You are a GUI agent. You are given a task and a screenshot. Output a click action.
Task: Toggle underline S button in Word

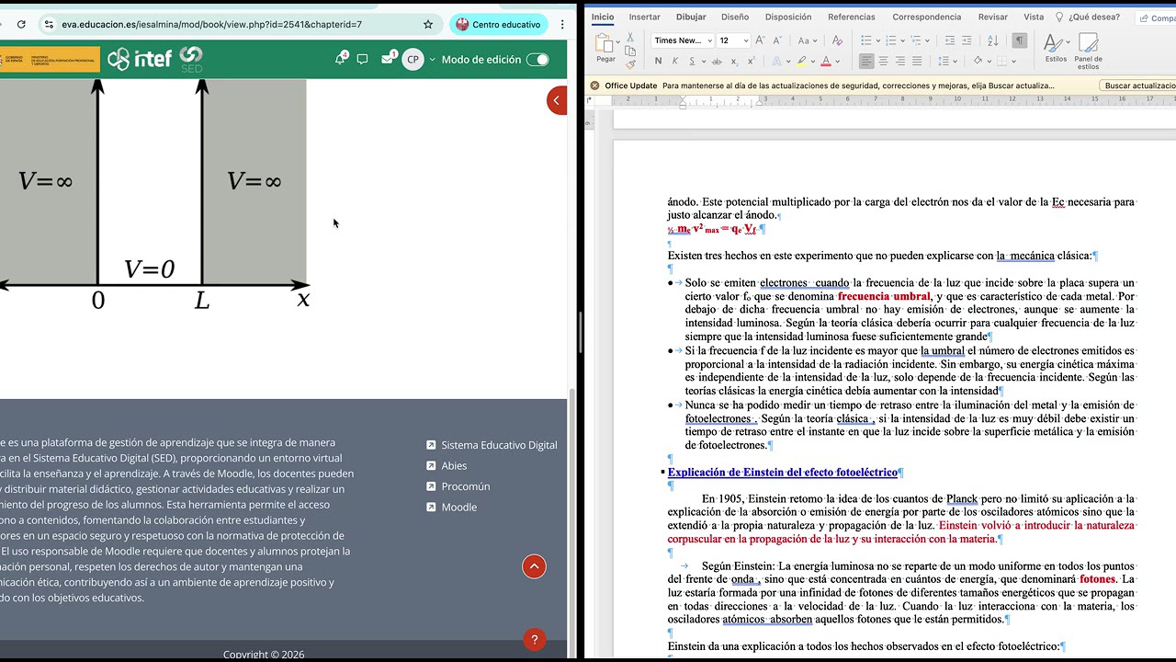[691, 61]
